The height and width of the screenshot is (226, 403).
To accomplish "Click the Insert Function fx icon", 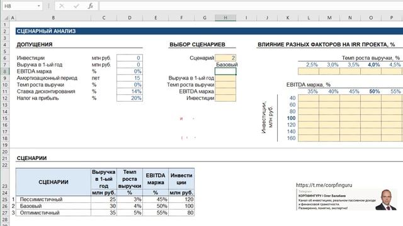I will tap(90, 6).
